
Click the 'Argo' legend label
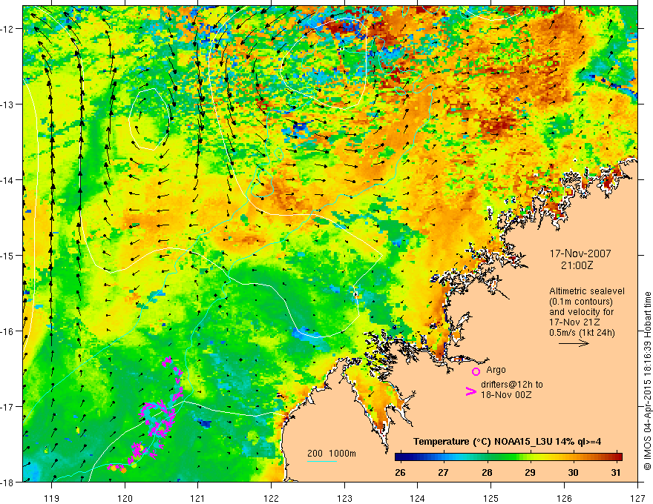click(x=496, y=370)
